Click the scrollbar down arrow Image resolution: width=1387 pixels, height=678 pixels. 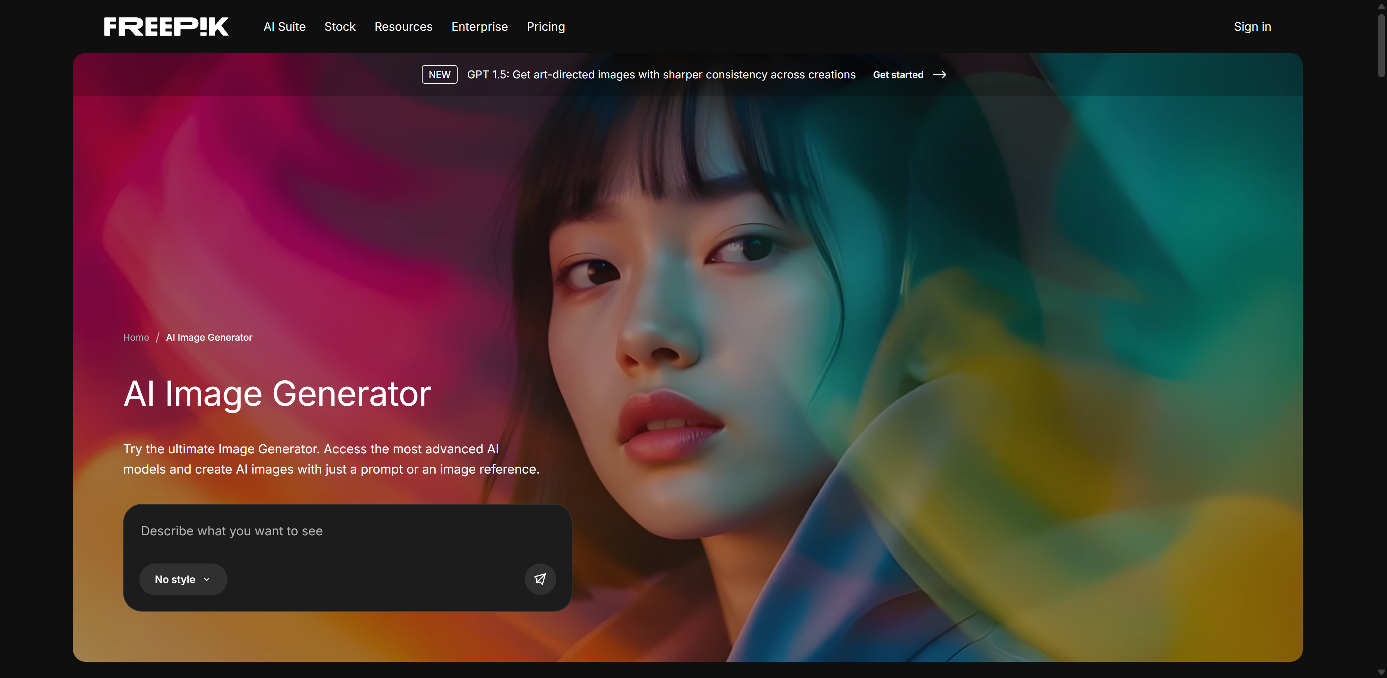tap(1381, 672)
